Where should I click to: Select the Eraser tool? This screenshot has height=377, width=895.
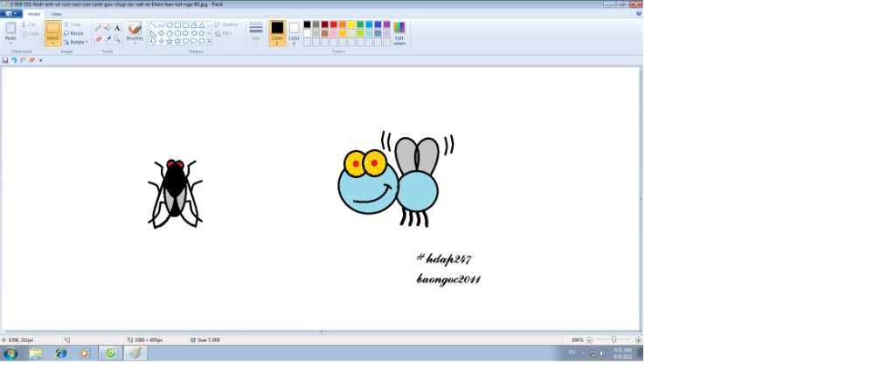click(x=98, y=39)
